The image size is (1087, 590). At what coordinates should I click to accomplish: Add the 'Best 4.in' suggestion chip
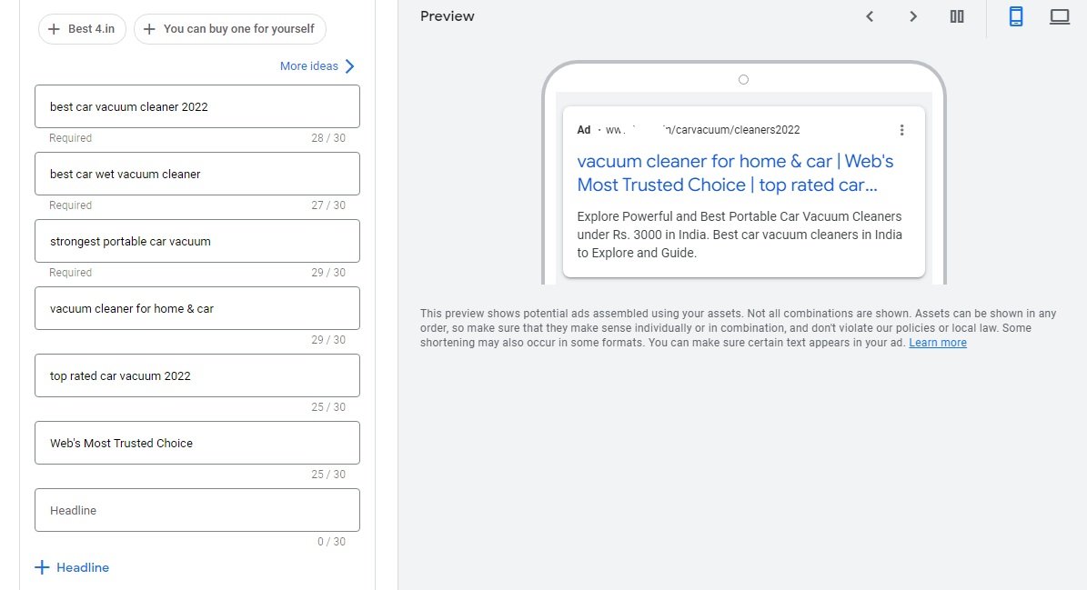click(82, 29)
